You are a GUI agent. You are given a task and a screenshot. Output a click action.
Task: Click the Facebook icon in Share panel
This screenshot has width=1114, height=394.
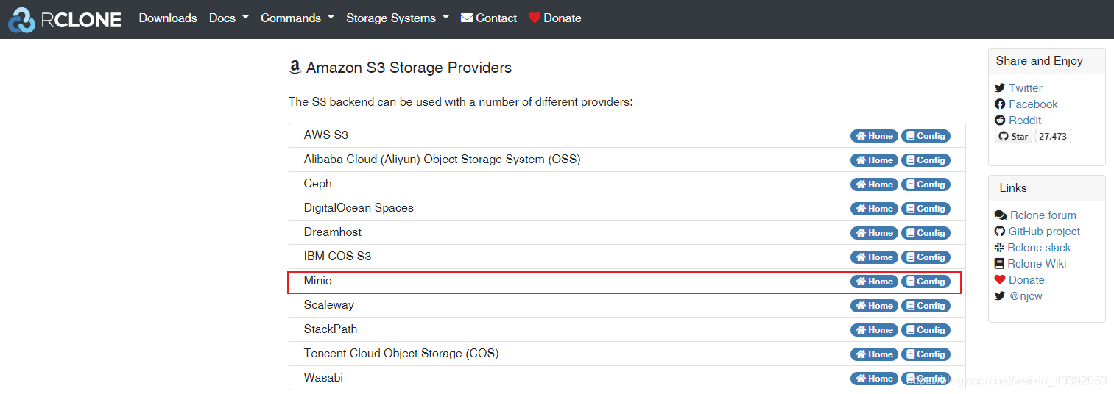pyautogui.click(x=1000, y=104)
